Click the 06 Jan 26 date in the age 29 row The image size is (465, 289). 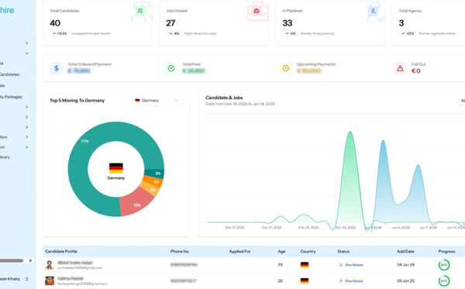point(405,265)
